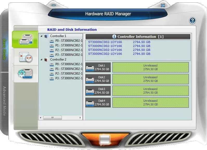Click the drive icon next to Disk4
This screenshot has width=207, height=150.
[90, 104]
